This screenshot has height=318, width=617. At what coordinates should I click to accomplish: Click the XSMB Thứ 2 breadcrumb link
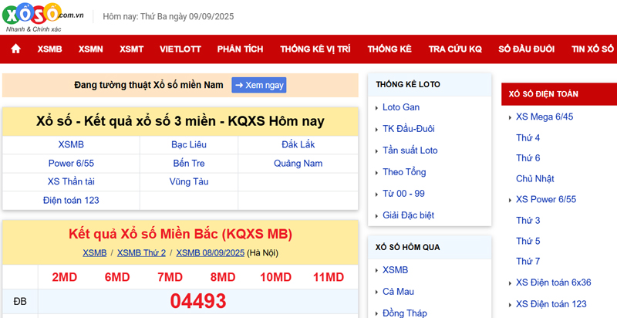(141, 252)
